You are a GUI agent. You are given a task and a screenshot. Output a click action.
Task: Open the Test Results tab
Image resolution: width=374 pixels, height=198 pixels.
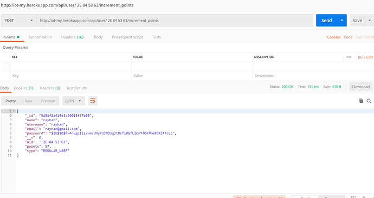(76, 88)
